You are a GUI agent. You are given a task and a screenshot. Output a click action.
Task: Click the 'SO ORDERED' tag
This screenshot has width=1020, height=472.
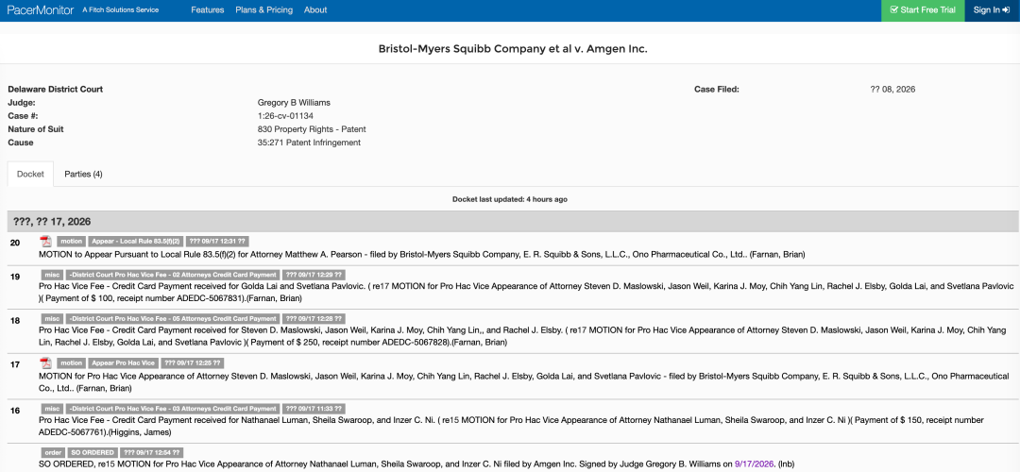(92, 452)
